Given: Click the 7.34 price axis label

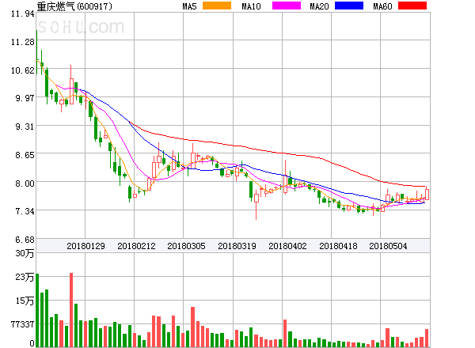Looking at the screenshot, I should [25, 211].
